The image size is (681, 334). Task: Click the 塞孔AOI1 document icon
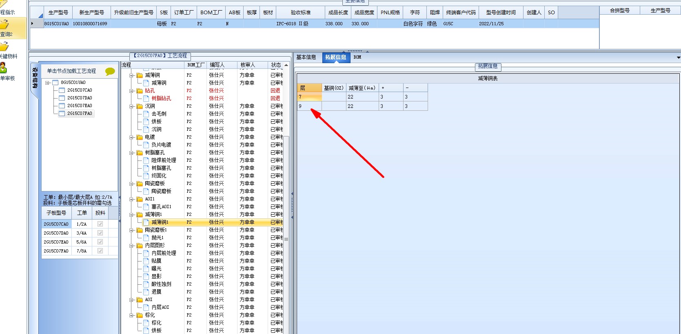pyautogui.click(x=146, y=207)
